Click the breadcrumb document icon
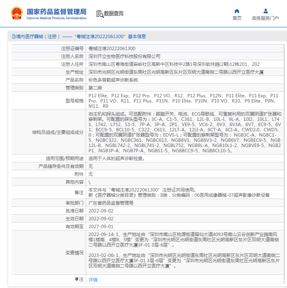The height and width of the screenshot is (288, 287). [x=13, y=37]
